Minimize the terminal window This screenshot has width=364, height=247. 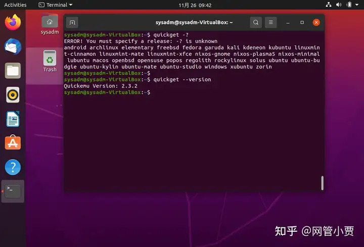point(288,23)
